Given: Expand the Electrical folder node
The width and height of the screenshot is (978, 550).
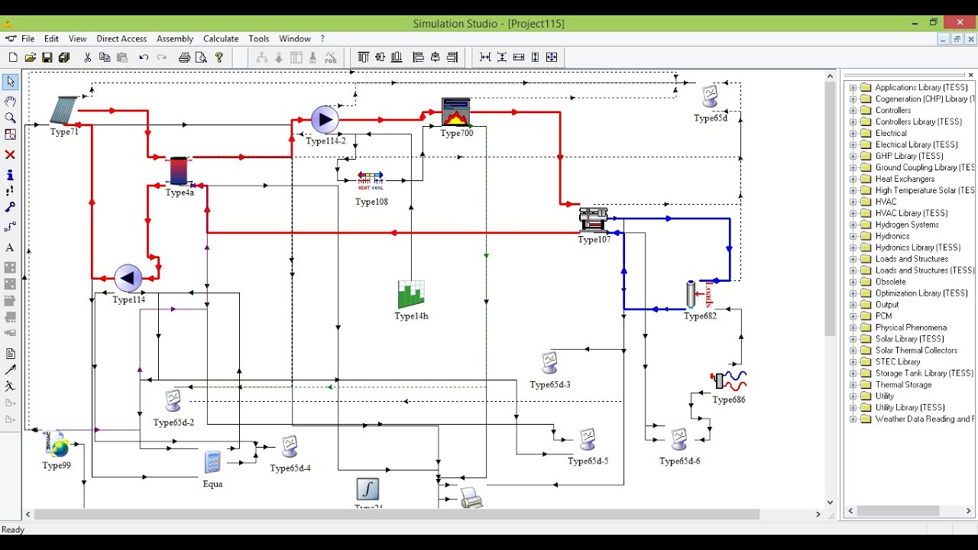Looking at the screenshot, I should tap(853, 133).
